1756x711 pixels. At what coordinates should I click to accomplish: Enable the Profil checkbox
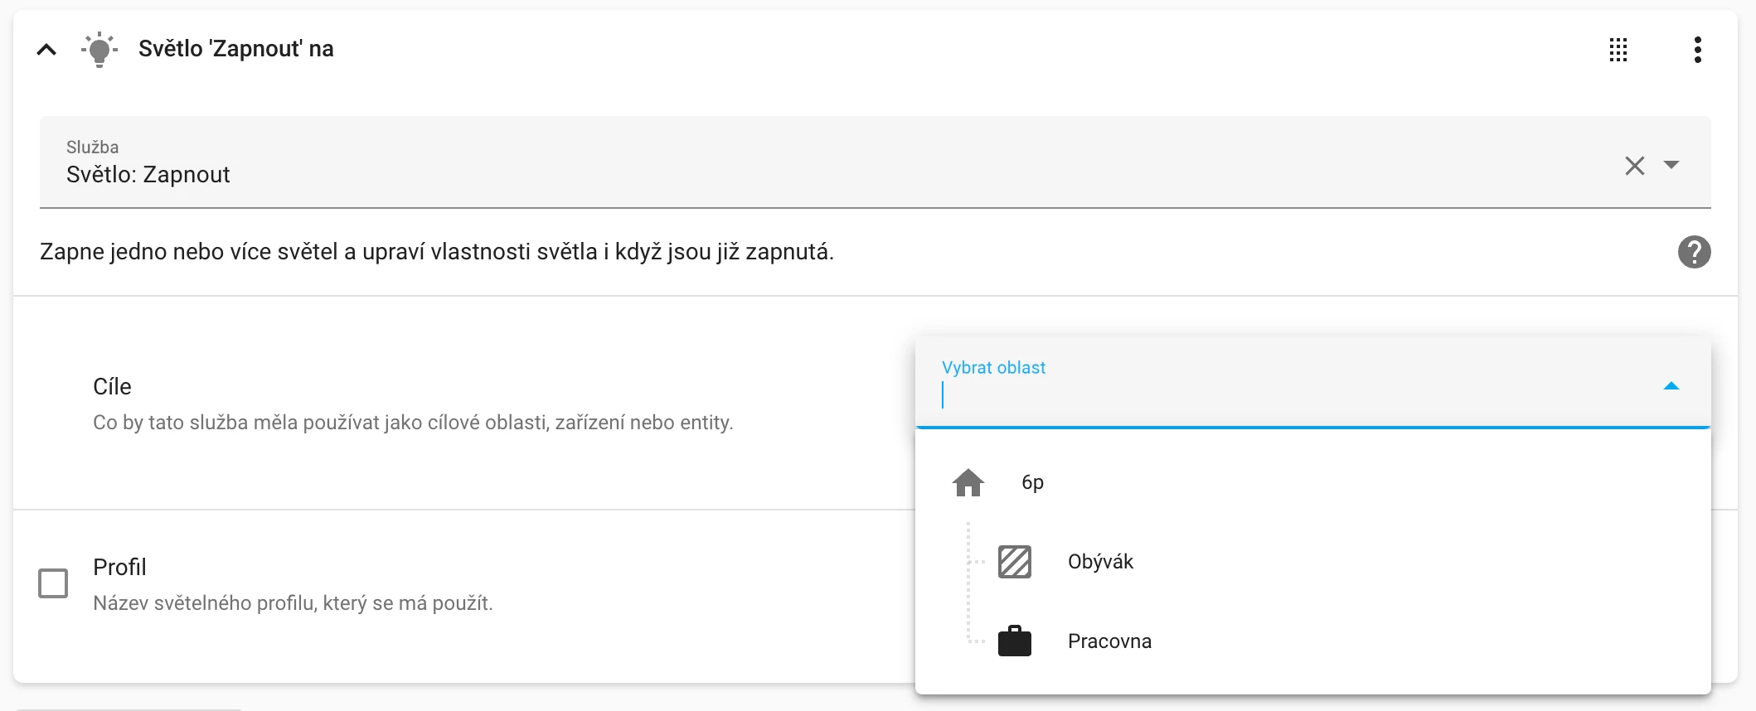coord(53,583)
